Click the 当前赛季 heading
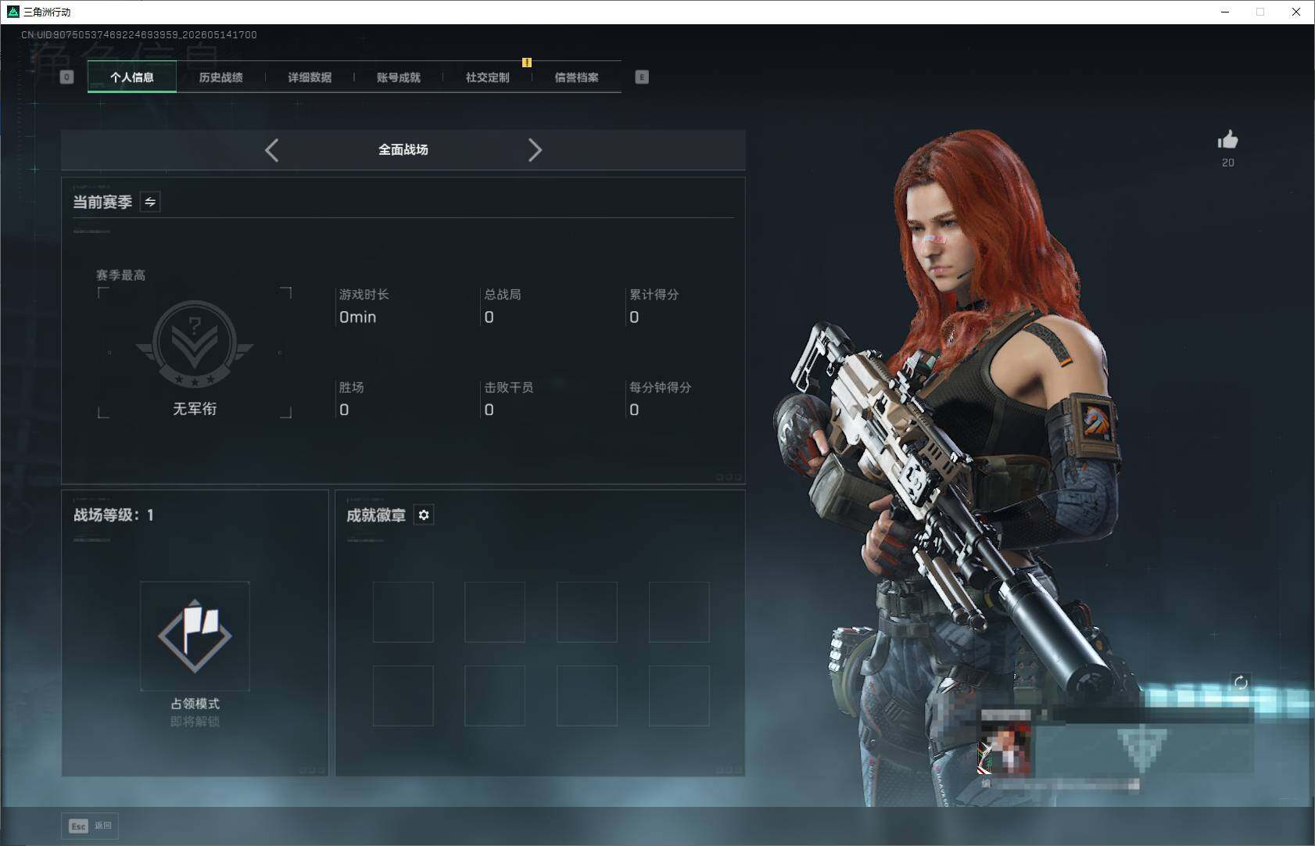Viewport: 1315px width, 846px height. [x=102, y=202]
